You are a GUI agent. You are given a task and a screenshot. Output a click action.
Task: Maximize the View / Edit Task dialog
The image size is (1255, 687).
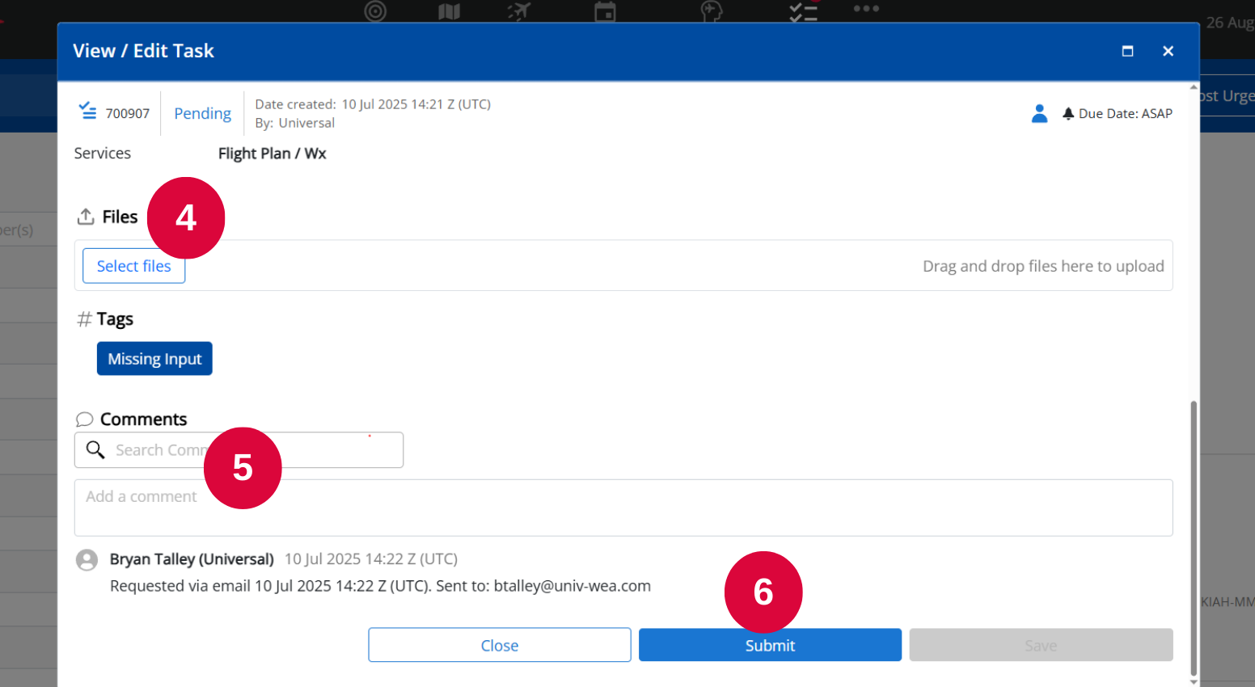pos(1127,51)
